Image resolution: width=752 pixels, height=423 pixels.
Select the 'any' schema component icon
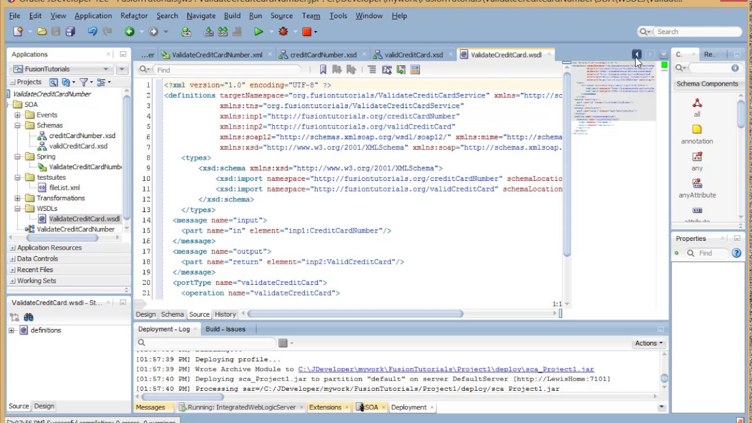click(x=697, y=157)
